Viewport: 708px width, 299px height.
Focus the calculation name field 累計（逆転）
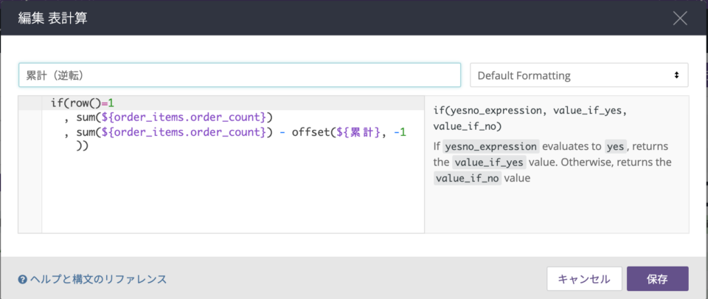tap(240, 75)
